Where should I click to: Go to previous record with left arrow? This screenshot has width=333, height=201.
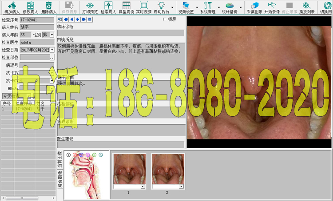[x=72, y=20]
